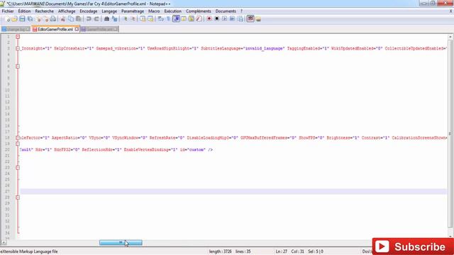
Task: Close the GamerProfile.xml tab
Action: [116, 29]
